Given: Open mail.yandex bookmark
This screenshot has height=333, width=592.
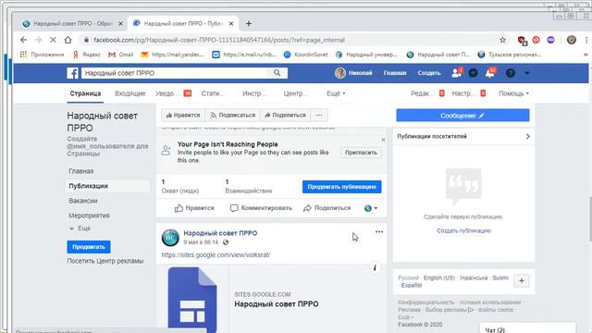Looking at the screenshot, I should (x=173, y=55).
